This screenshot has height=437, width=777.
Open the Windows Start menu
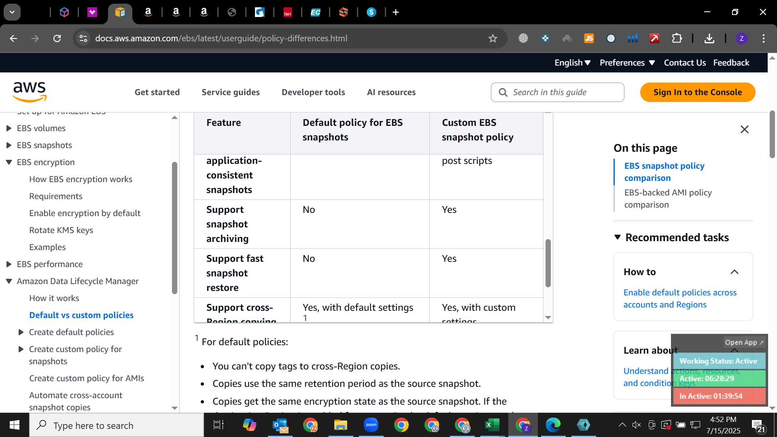click(15, 425)
